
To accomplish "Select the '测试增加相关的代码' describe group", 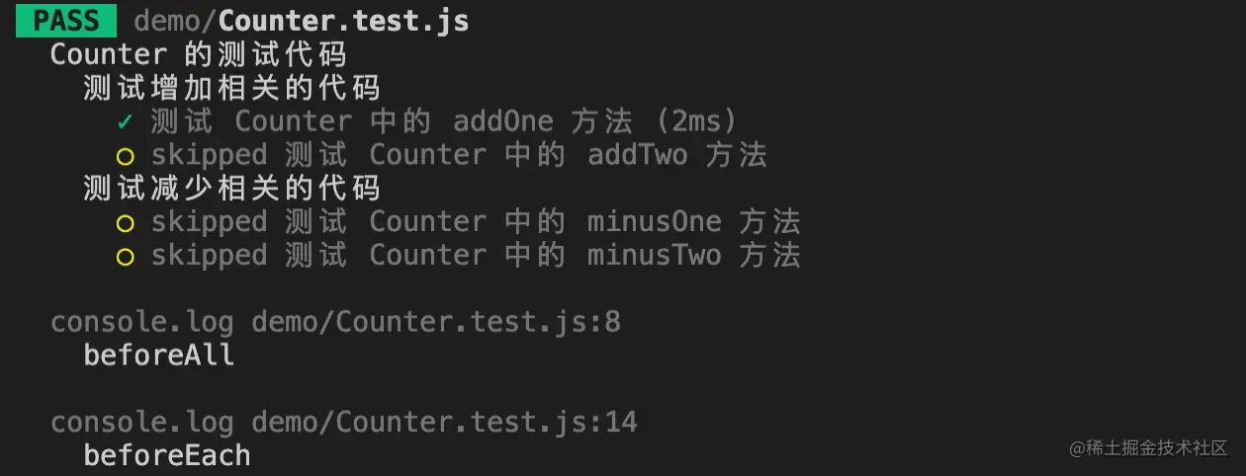I will point(231,88).
